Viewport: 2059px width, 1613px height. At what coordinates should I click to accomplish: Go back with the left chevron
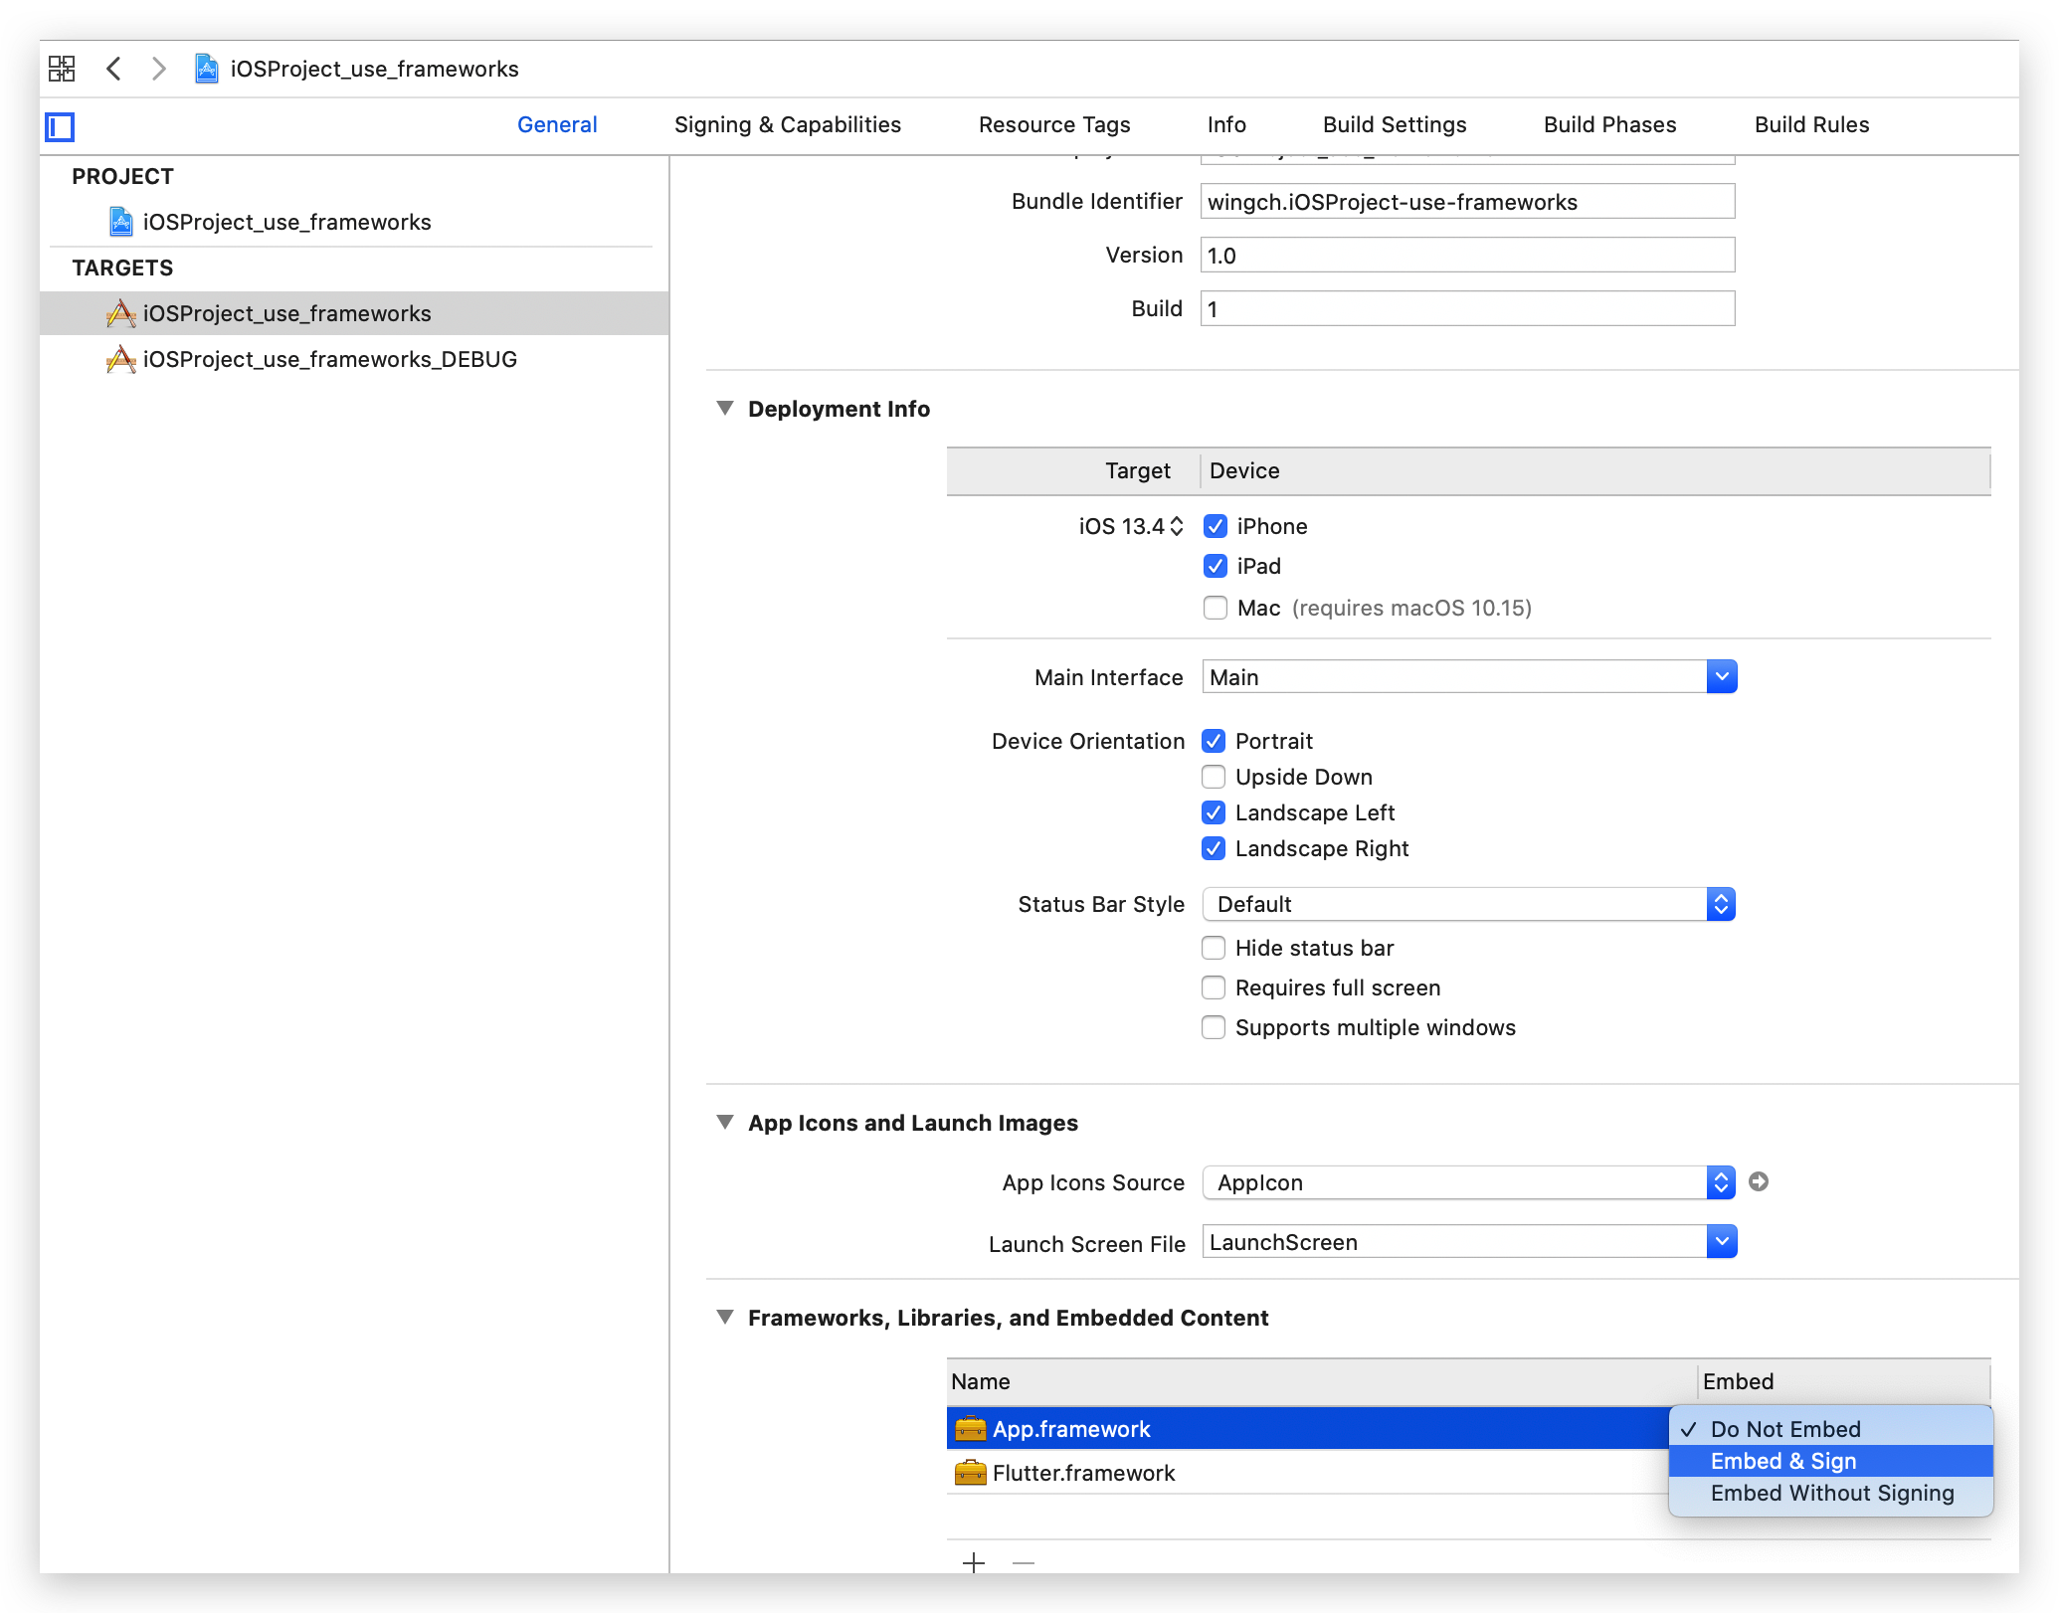114,69
